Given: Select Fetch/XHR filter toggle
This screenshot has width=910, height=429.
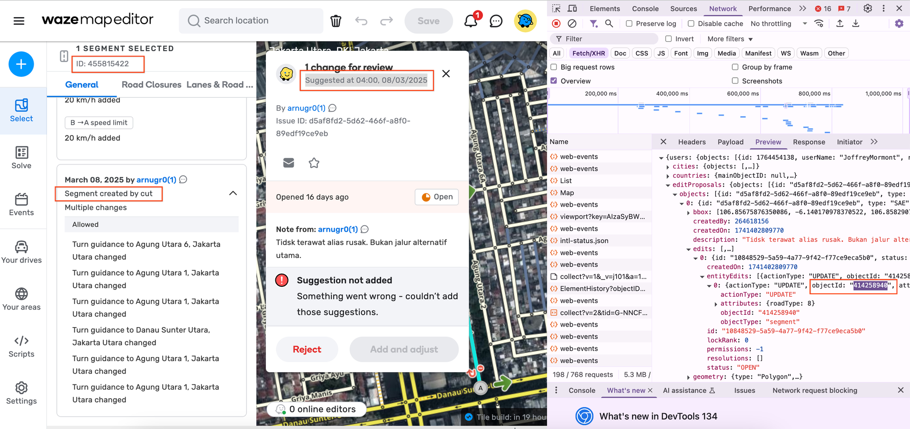Looking at the screenshot, I should point(589,54).
